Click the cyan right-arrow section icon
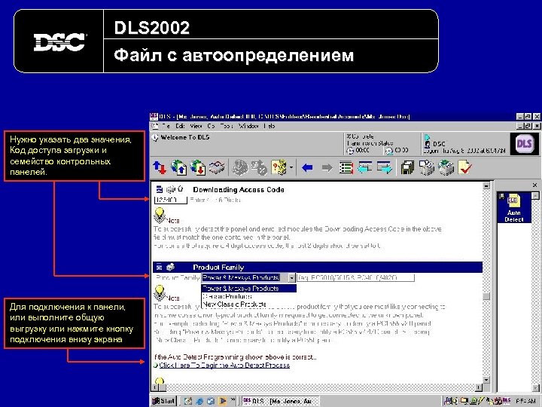542x407 pixels. (x=385, y=168)
